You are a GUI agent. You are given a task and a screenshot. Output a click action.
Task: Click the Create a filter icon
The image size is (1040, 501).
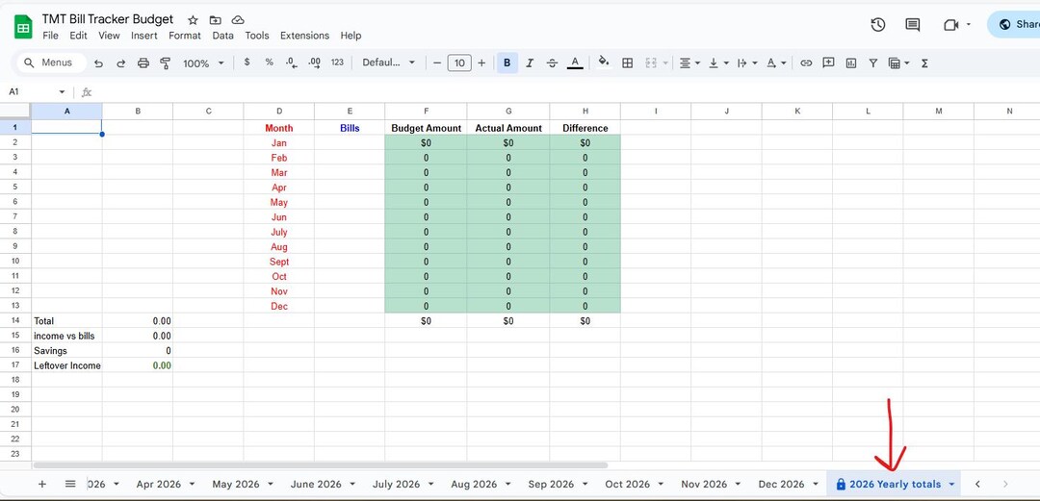(873, 63)
